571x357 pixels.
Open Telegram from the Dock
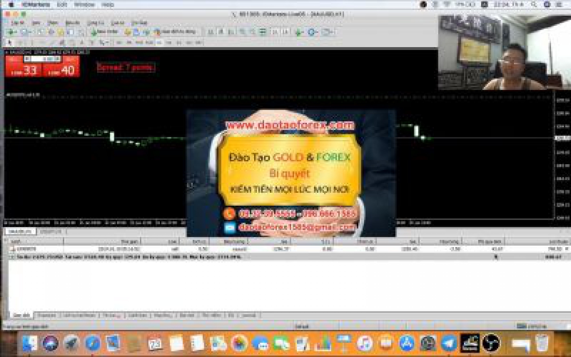point(448,343)
